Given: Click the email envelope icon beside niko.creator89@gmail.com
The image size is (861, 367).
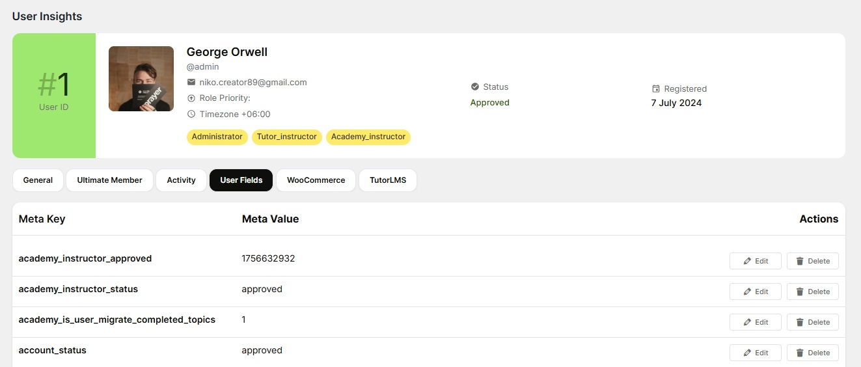Looking at the screenshot, I should 191,83.
